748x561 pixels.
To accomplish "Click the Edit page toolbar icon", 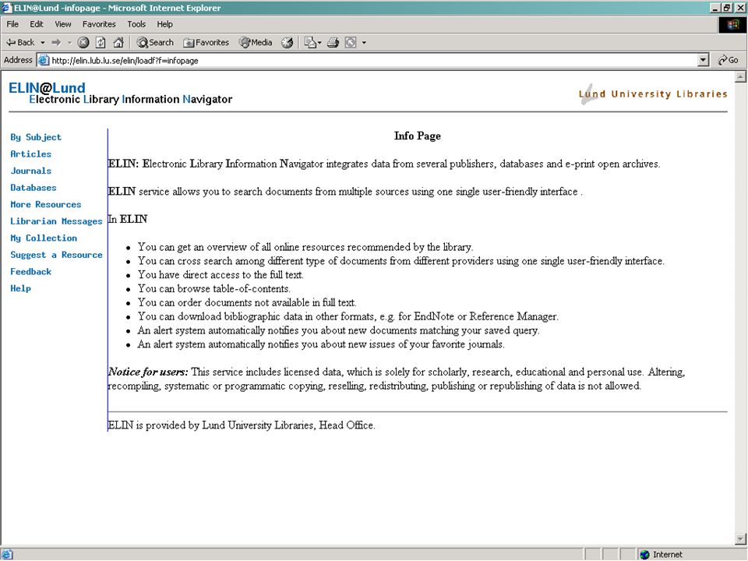I will (351, 42).
